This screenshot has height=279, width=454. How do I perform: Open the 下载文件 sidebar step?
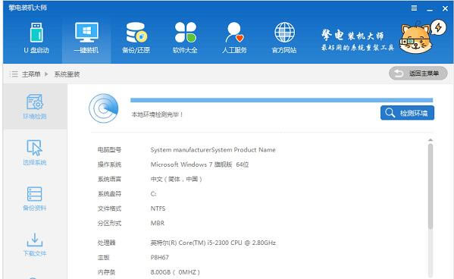coord(35,245)
